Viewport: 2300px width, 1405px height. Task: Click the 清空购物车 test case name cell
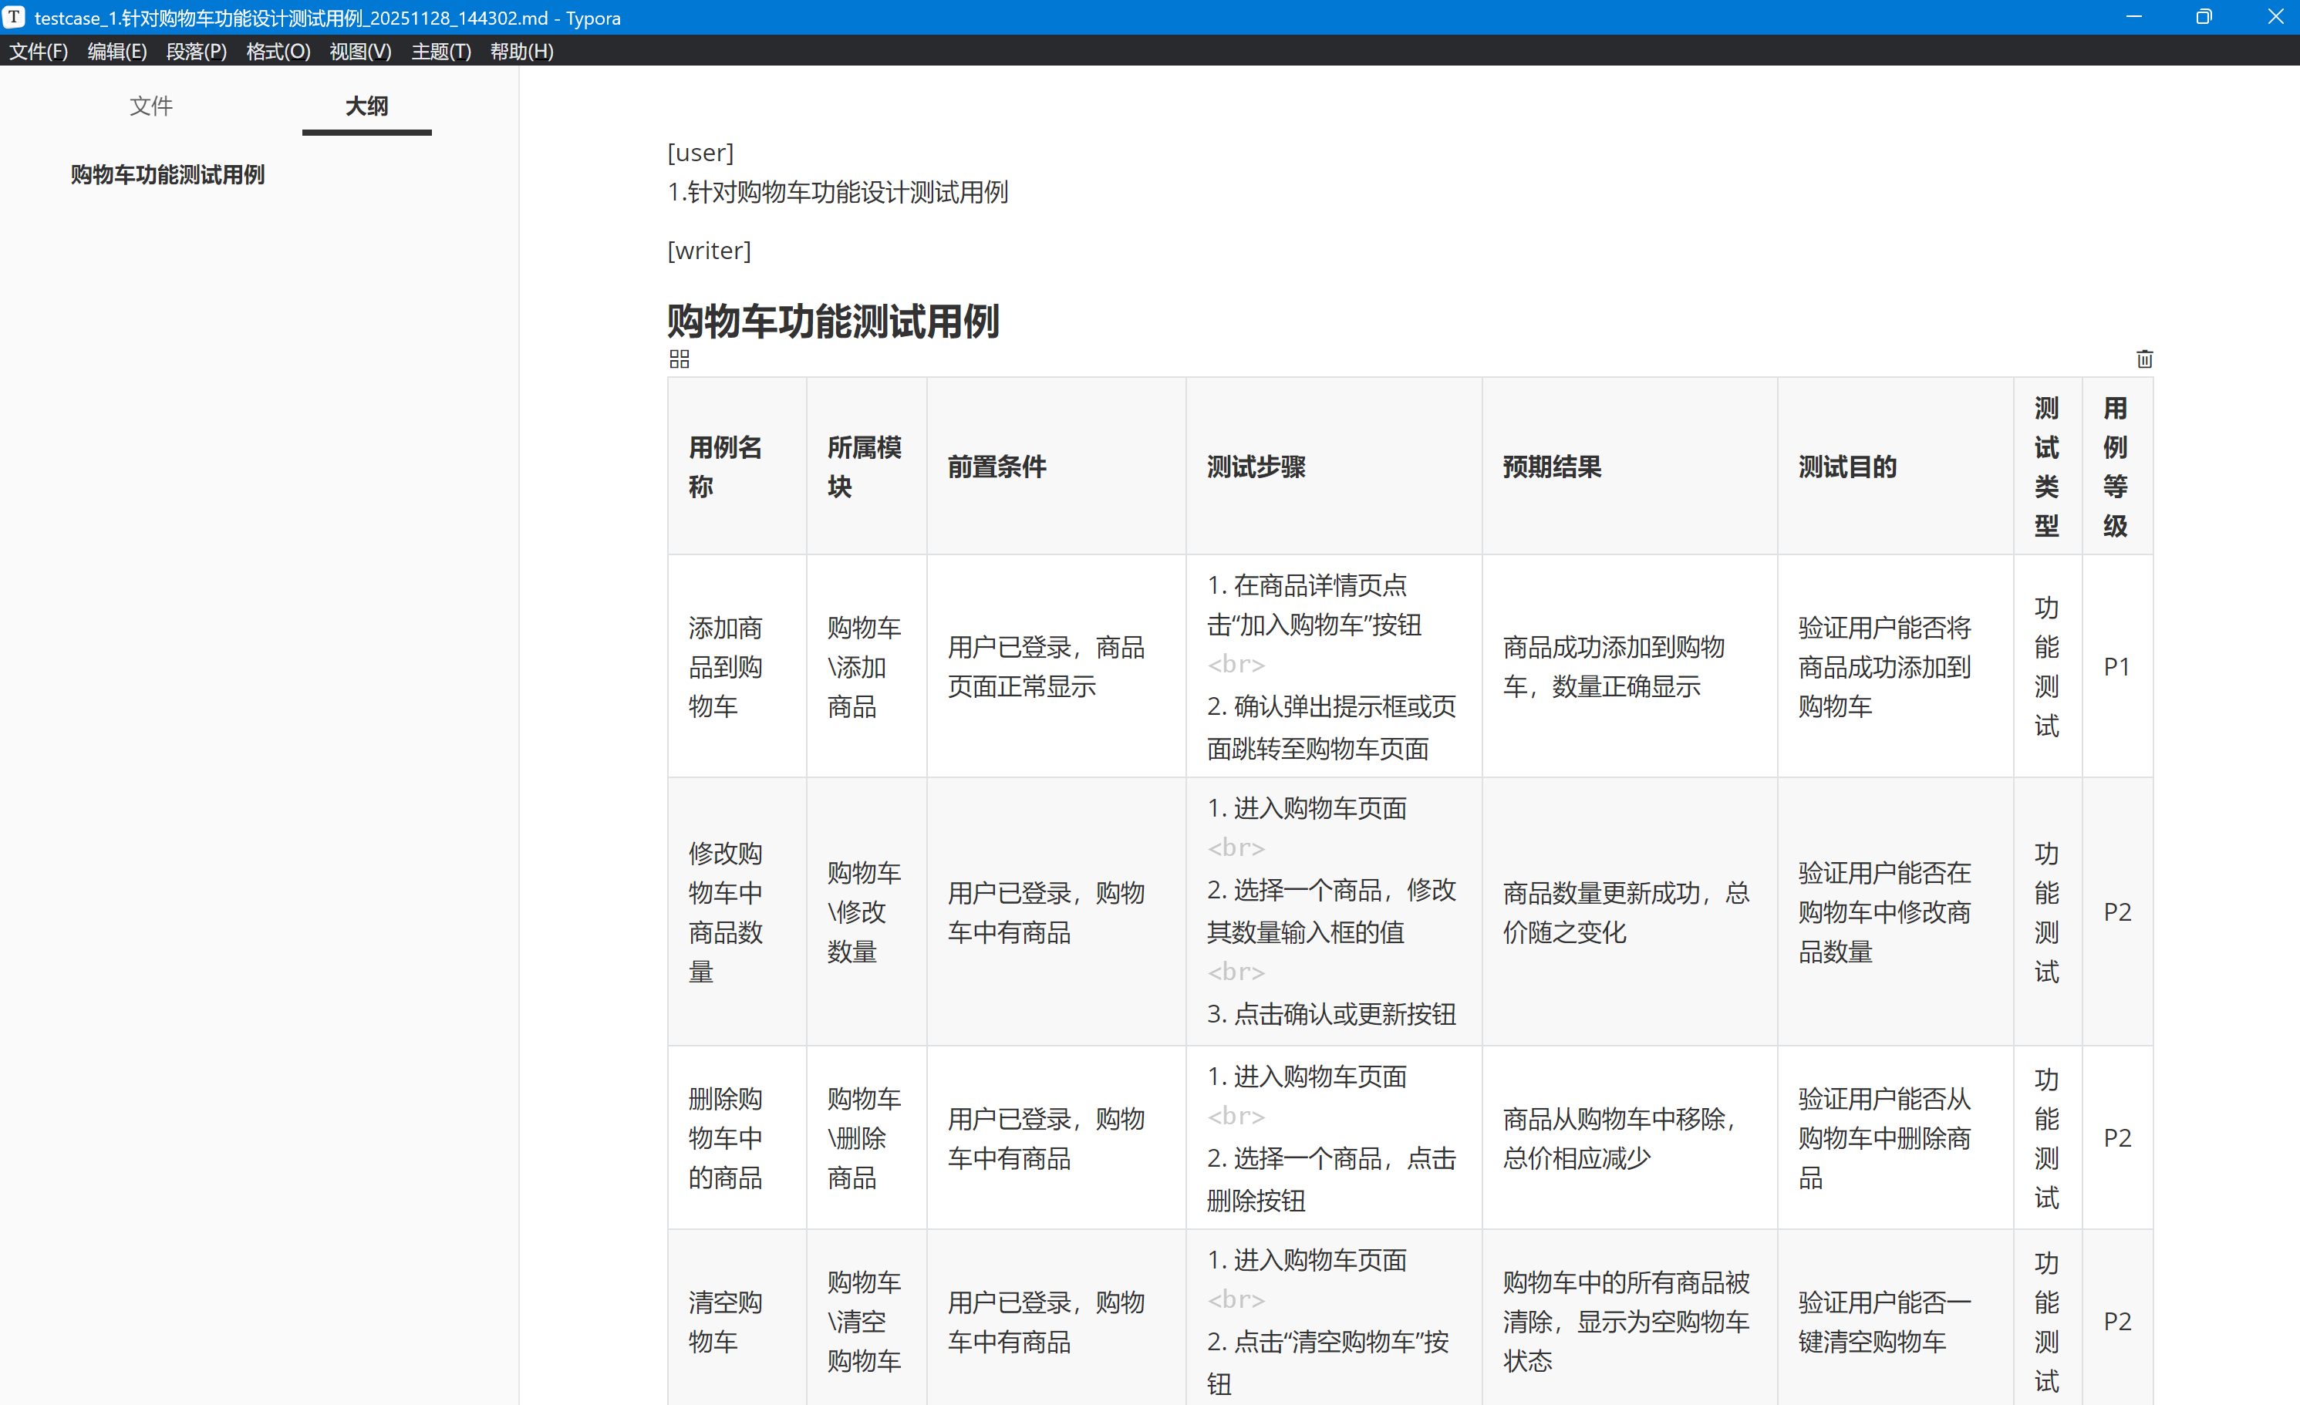(x=725, y=1321)
